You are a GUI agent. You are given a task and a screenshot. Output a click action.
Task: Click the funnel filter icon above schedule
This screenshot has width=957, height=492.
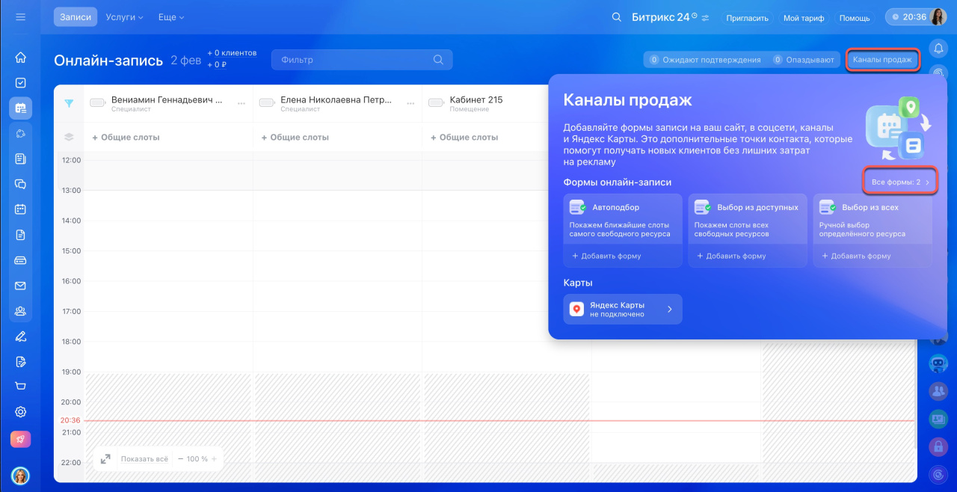69,104
